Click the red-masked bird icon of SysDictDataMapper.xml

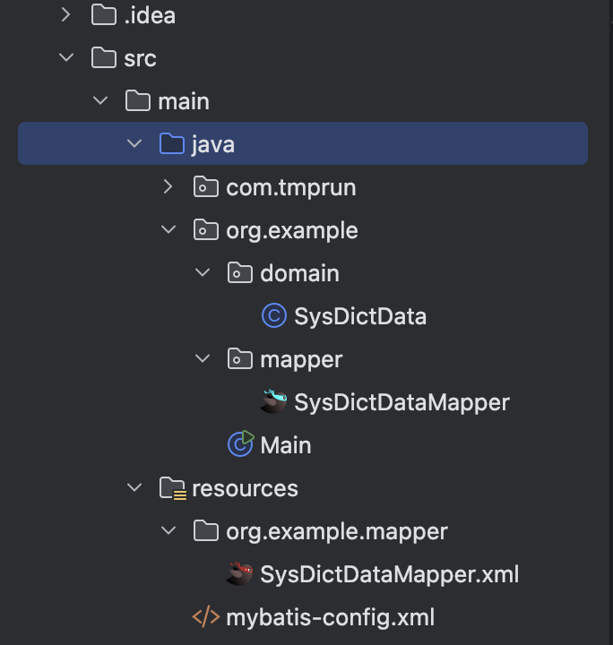pos(239,573)
